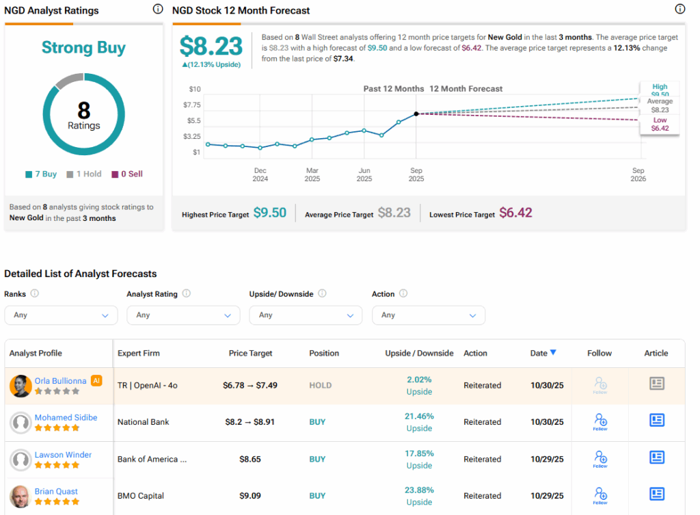Follow analyst Lawson Winder
Image resolution: width=700 pixels, height=515 pixels.
point(600,459)
